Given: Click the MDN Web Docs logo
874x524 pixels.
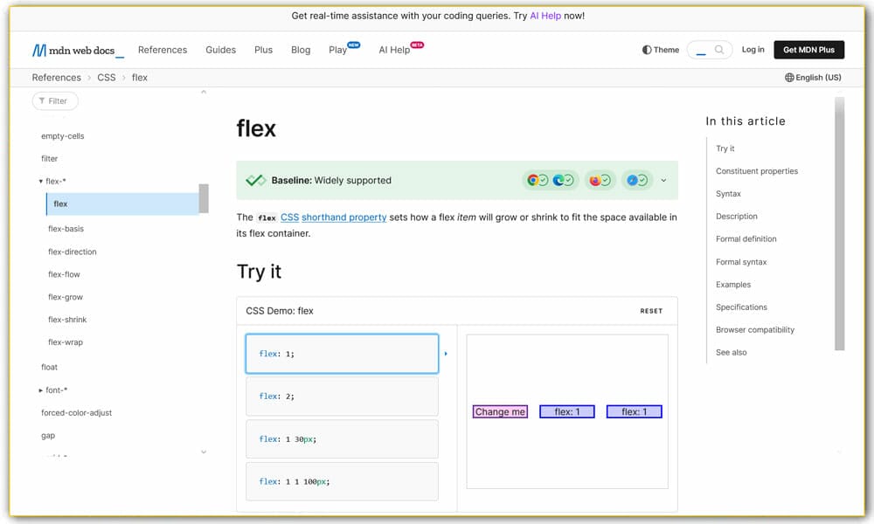Looking at the screenshot, I should pos(78,50).
